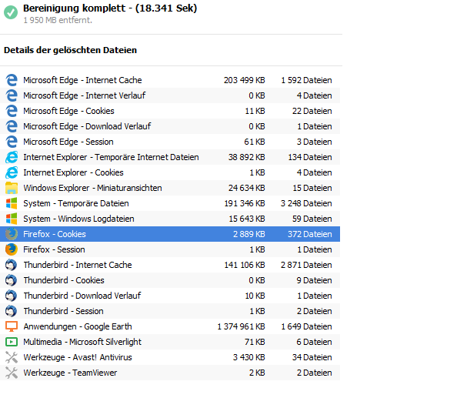Click the tools icon beside Avast! Antivirus
Screen dimensions: 467x398
12,357
